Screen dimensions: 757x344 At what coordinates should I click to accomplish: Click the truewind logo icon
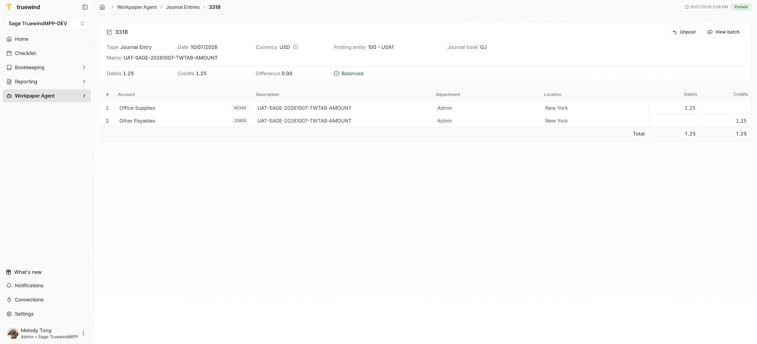[9, 7]
